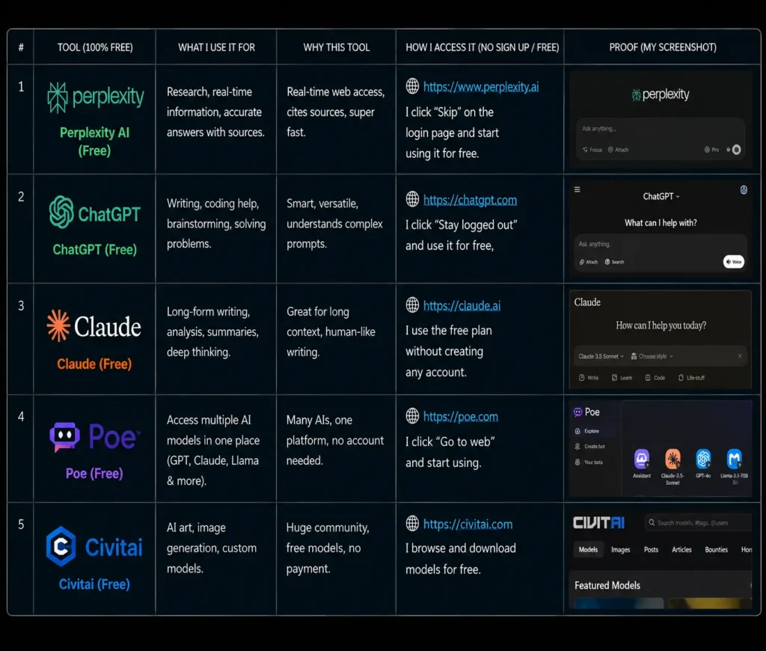The width and height of the screenshot is (766, 651).
Task: Open Explore in the Poe sidebar
Action: (x=586, y=431)
